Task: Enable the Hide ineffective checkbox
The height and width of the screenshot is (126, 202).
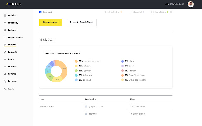Action: pyautogui.click(x=104, y=12)
